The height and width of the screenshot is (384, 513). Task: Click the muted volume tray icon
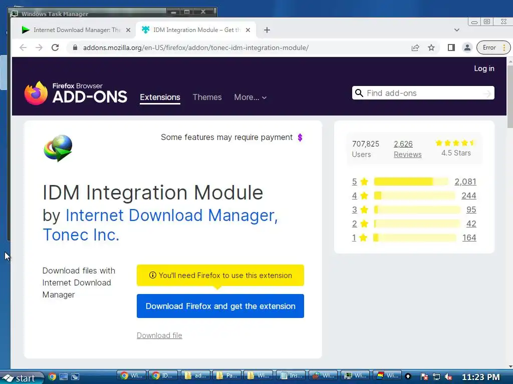448,377
